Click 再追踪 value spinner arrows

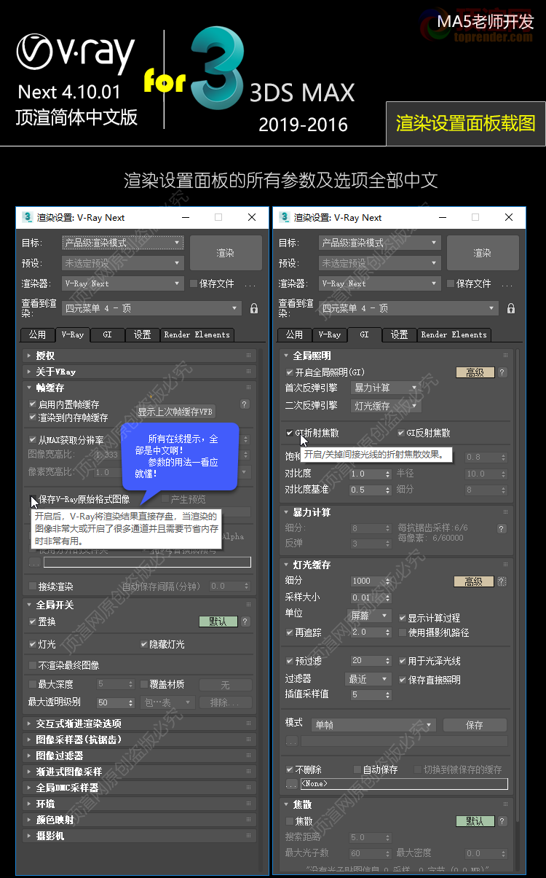tap(387, 632)
